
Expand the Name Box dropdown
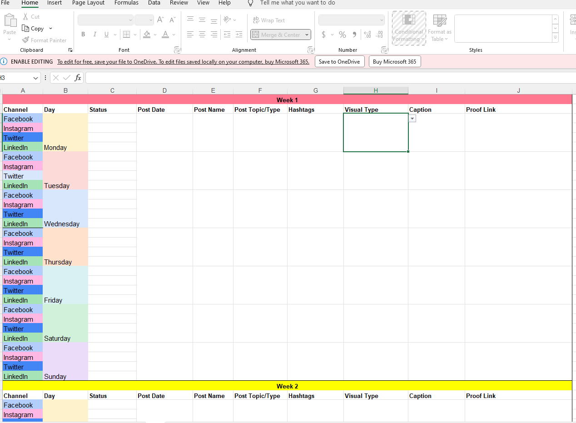36,78
